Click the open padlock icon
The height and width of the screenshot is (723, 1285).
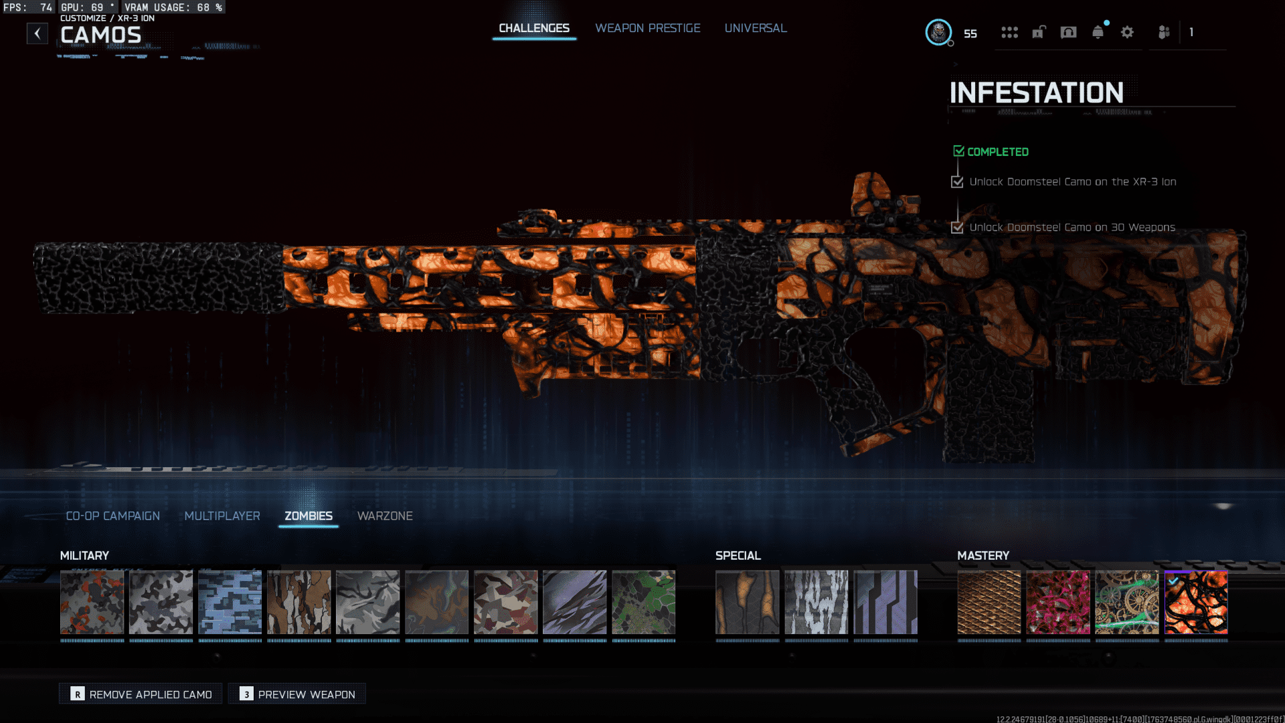click(x=1039, y=32)
